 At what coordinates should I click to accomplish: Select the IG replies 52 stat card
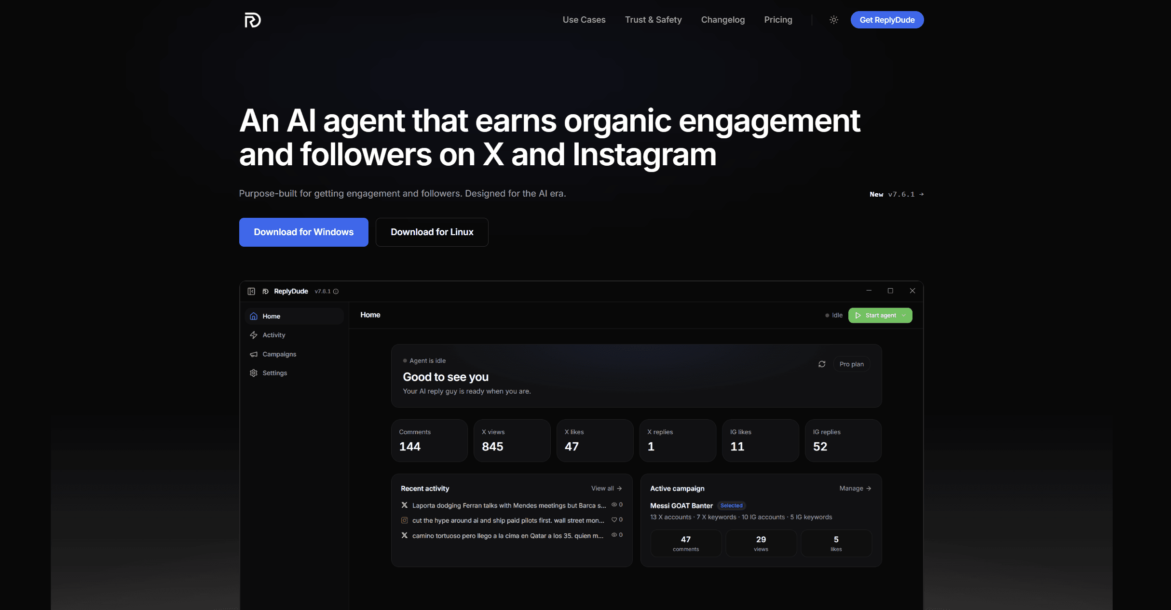843,440
